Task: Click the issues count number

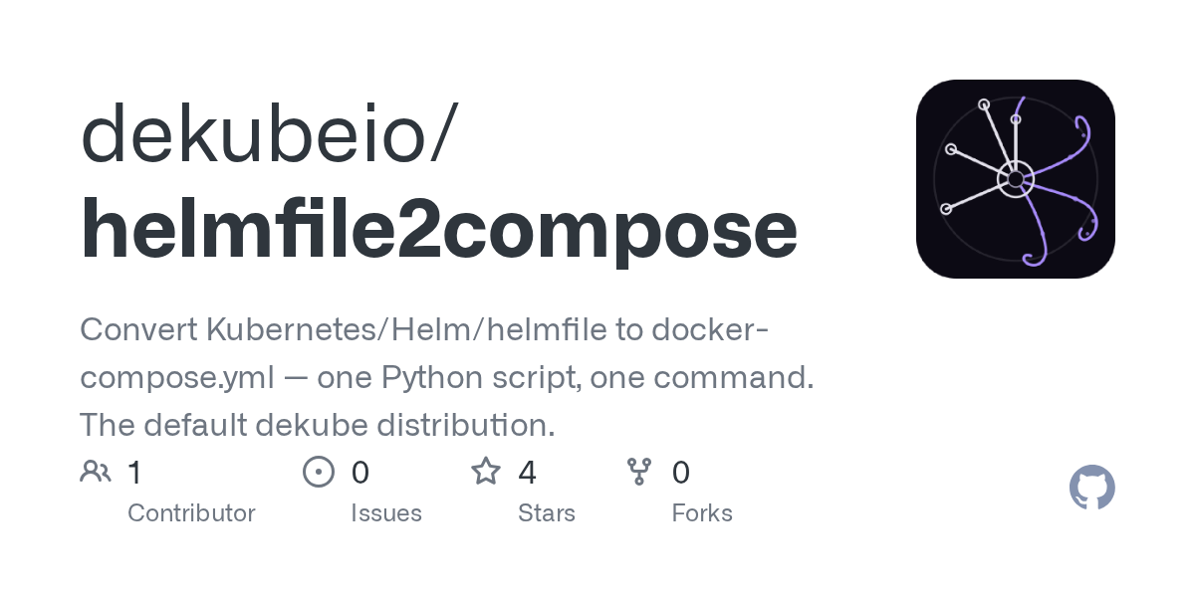Action: [360, 473]
